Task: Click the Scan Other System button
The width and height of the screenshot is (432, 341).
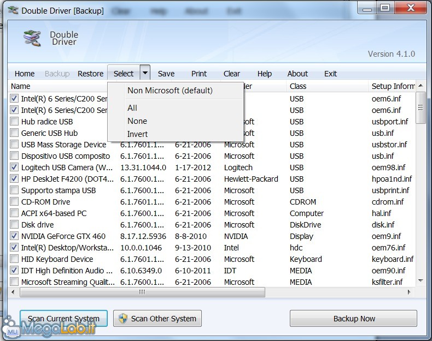Action: pyautogui.click(x=157, y=319)
